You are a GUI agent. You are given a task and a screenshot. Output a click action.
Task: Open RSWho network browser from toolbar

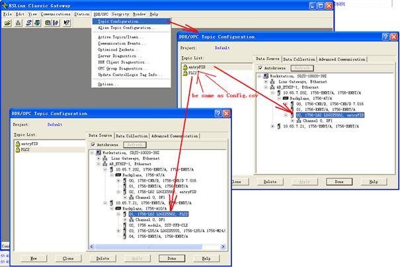tap(19, 22)
